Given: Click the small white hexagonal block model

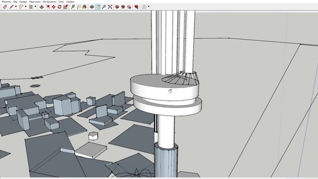Looking at the screenshot, I should coord(93,136).
